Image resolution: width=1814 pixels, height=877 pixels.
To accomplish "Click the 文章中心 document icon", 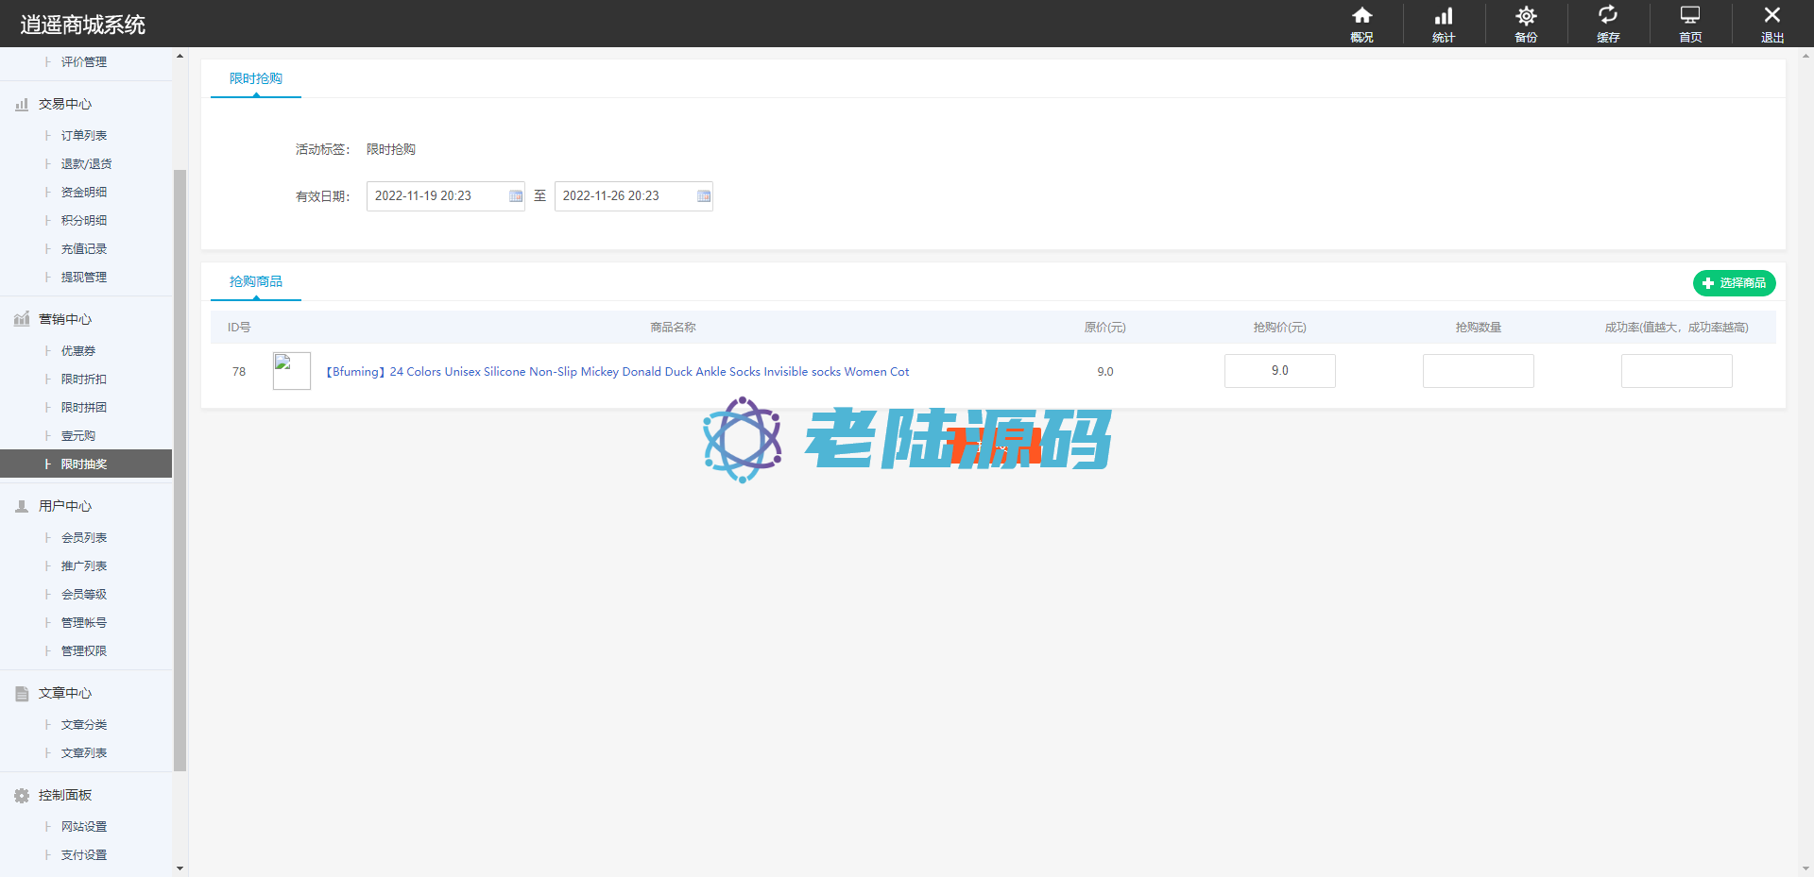I will 22,693.
